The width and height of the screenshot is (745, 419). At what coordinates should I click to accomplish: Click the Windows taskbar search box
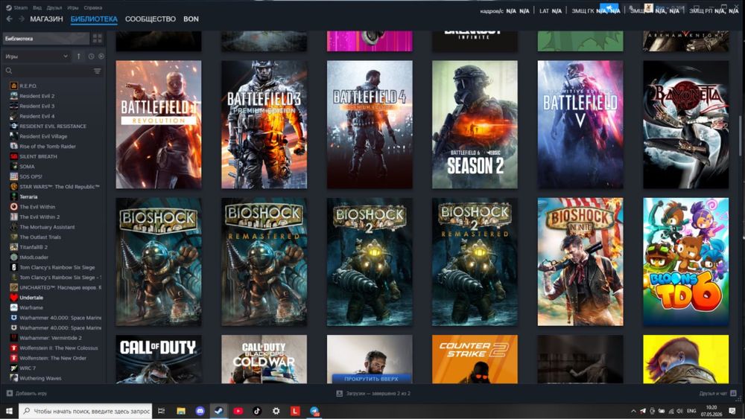[86, 411]
